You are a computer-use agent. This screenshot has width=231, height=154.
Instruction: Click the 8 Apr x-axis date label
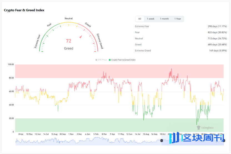(21, 134)
